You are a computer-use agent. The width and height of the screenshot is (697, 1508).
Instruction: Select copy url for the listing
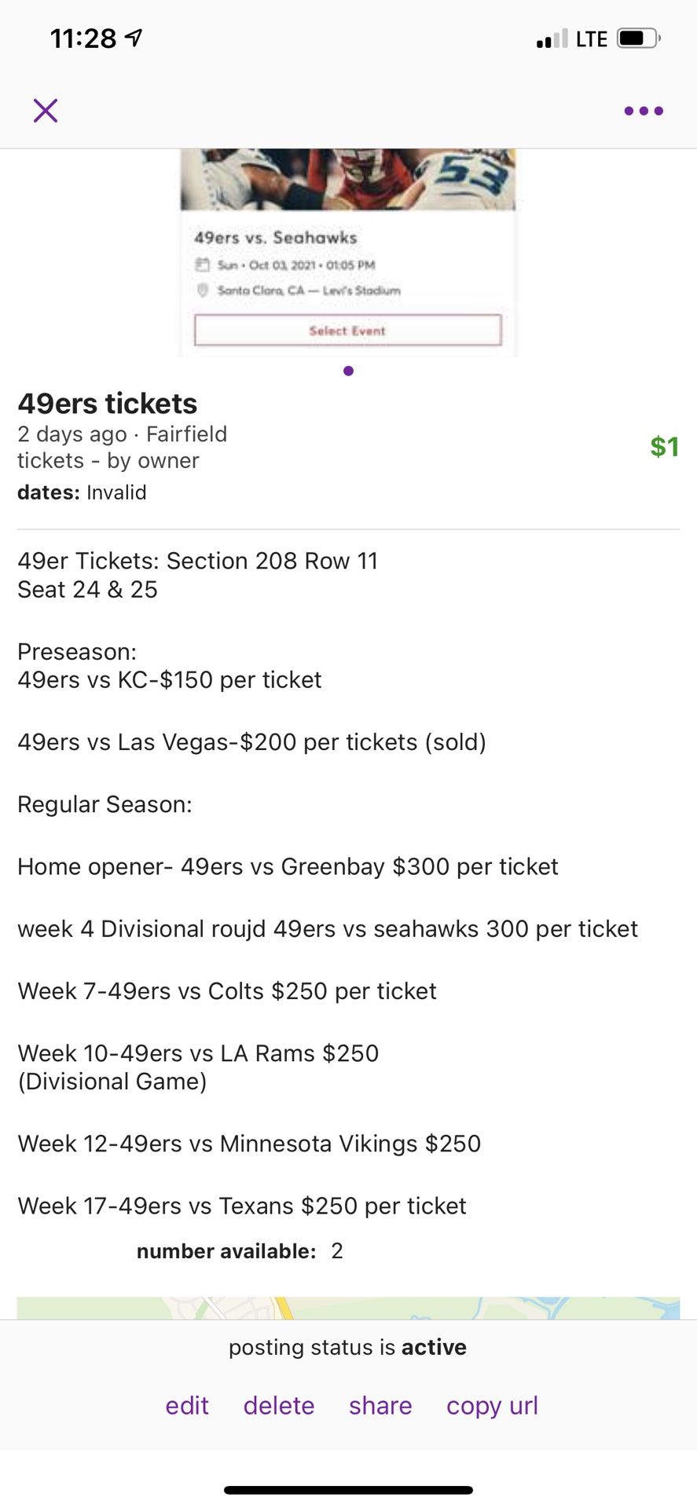[x=492, y=1406]
